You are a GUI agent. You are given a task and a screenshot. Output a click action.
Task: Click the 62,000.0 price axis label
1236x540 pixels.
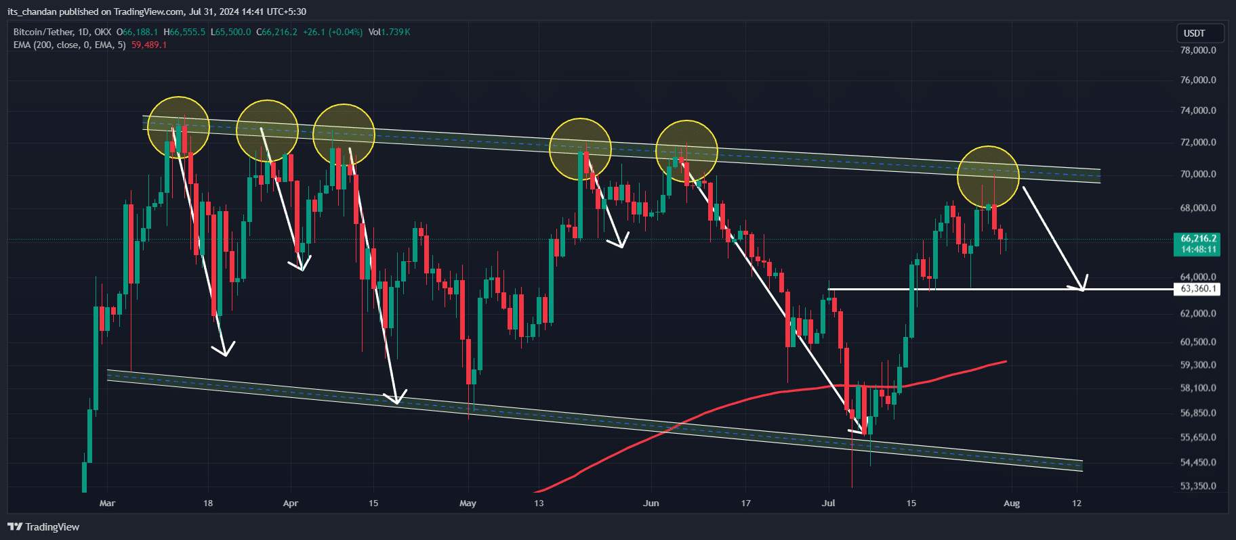click(1198, 313)
